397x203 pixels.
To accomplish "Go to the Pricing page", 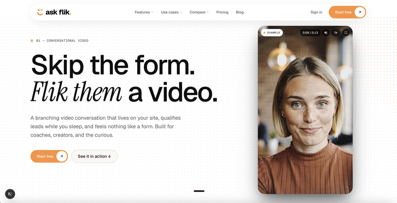I will [222, 12].
